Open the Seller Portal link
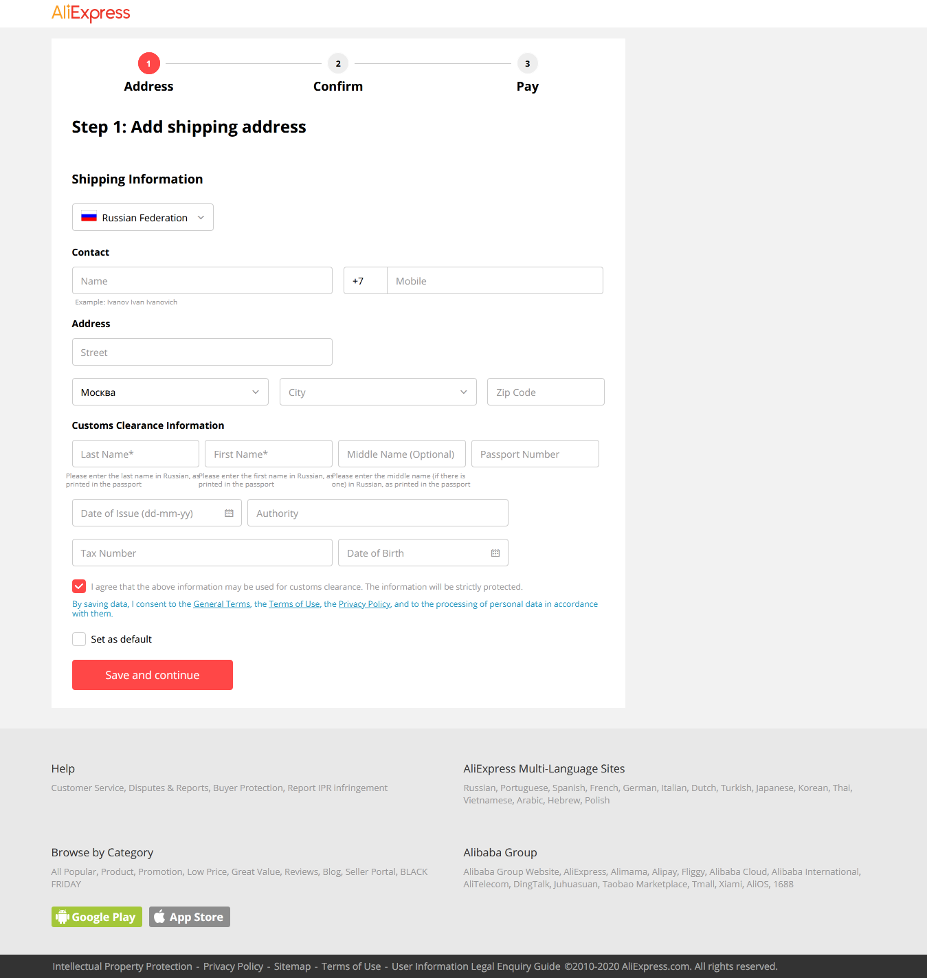This screenshot has height=978, width=927. pos(370,871)
